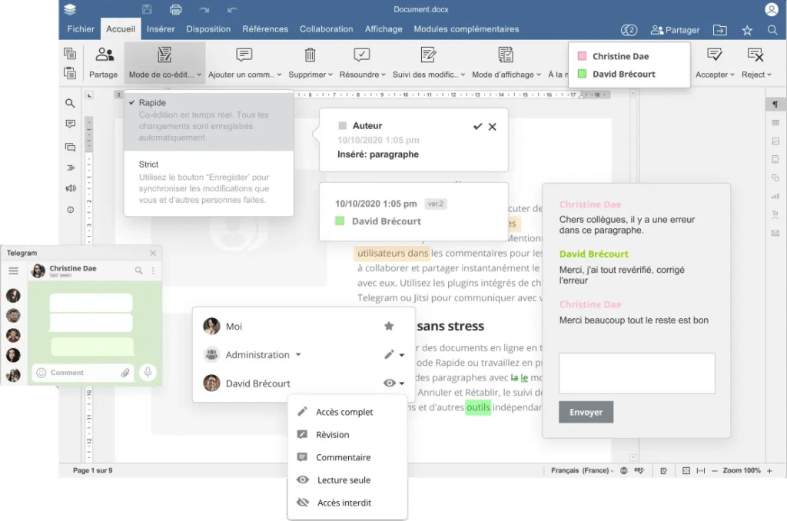Fit page icon in status bar
Image resolution: width=787 pixels, height=521 pixels.
tap(686, 470)
